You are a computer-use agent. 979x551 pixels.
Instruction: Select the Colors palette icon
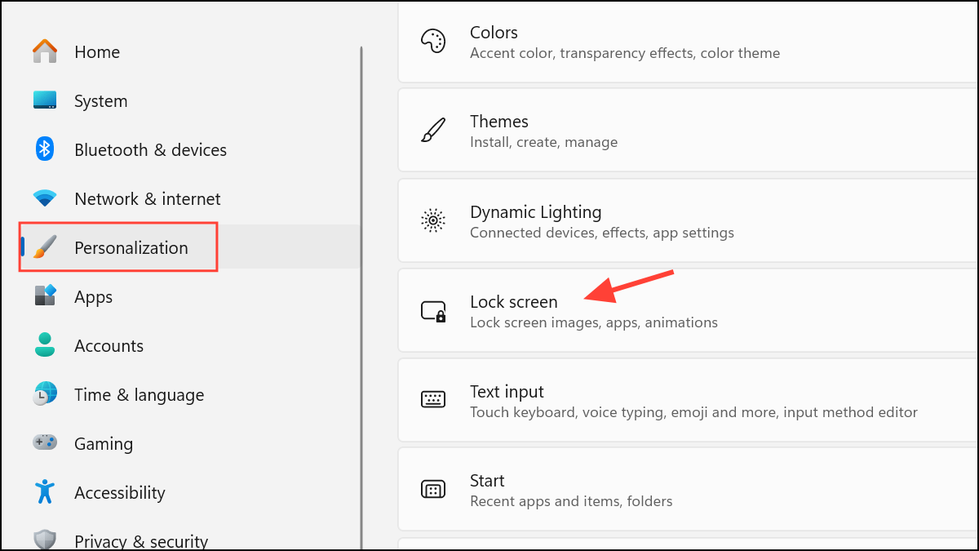tap(433, 40)
